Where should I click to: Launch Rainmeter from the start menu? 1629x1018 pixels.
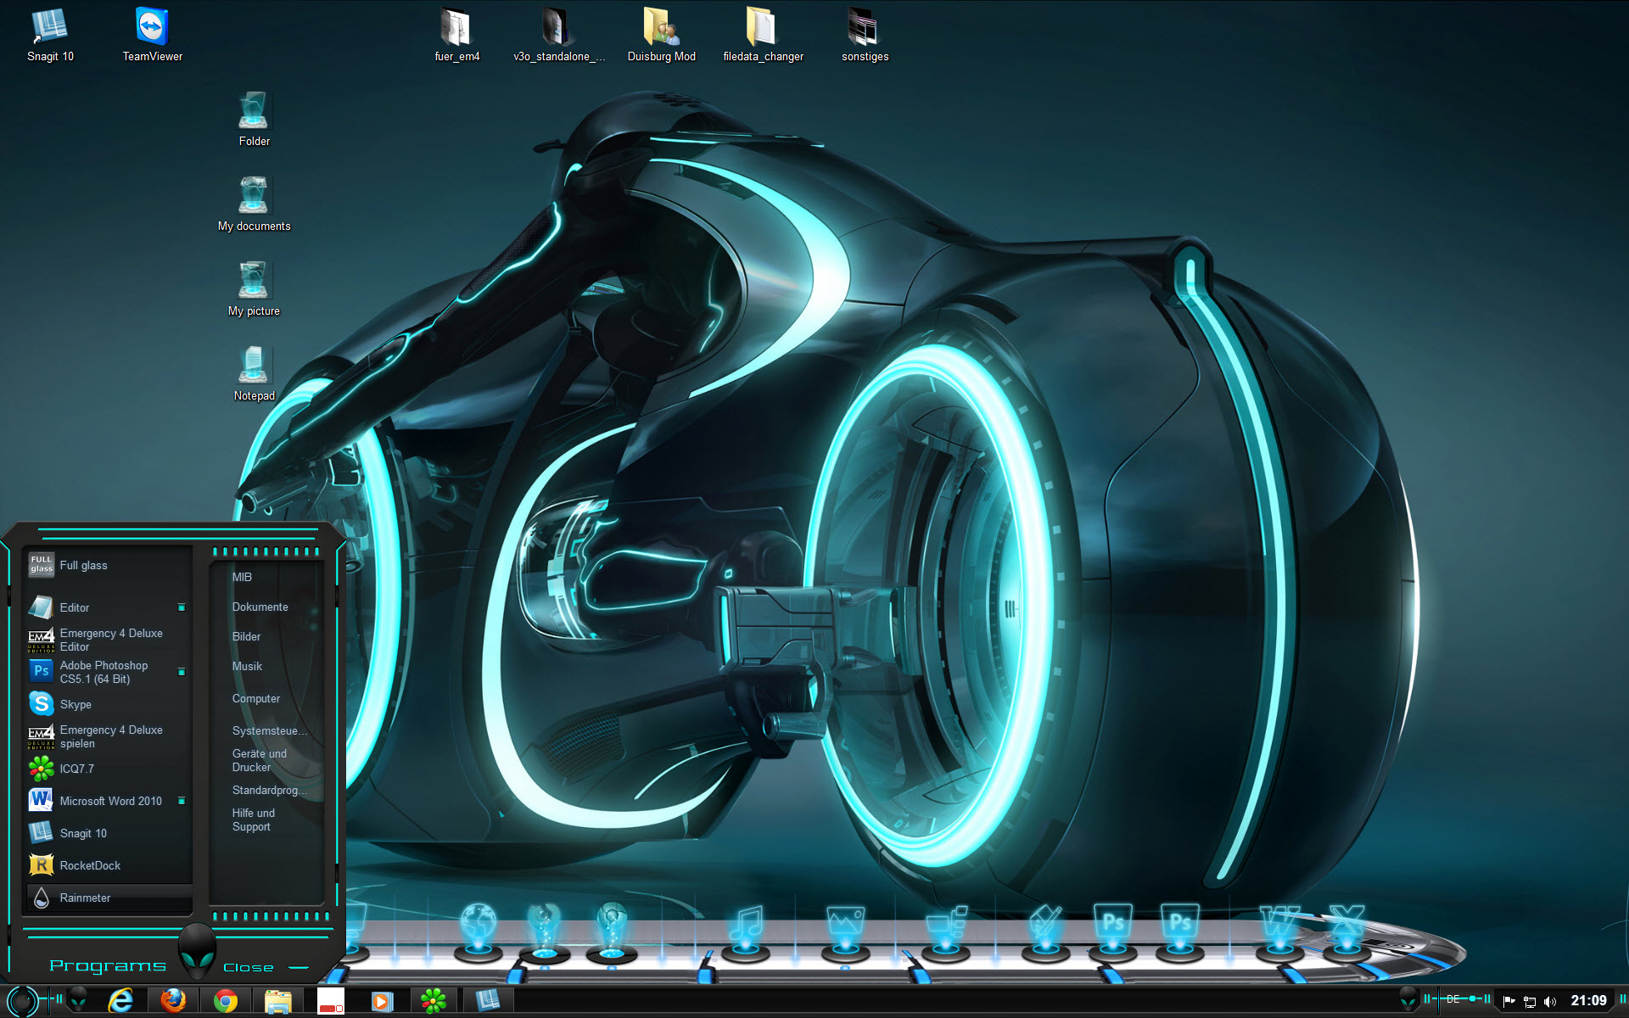[108, 898]
